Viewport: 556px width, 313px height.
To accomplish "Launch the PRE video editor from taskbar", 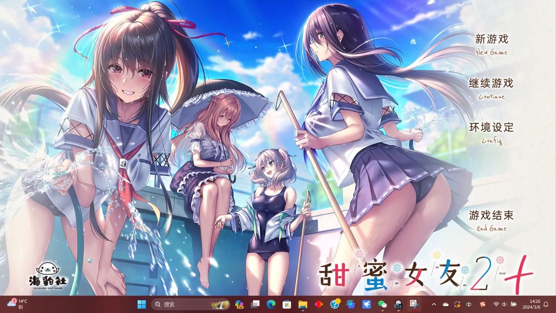I will [x=239, y=304].
